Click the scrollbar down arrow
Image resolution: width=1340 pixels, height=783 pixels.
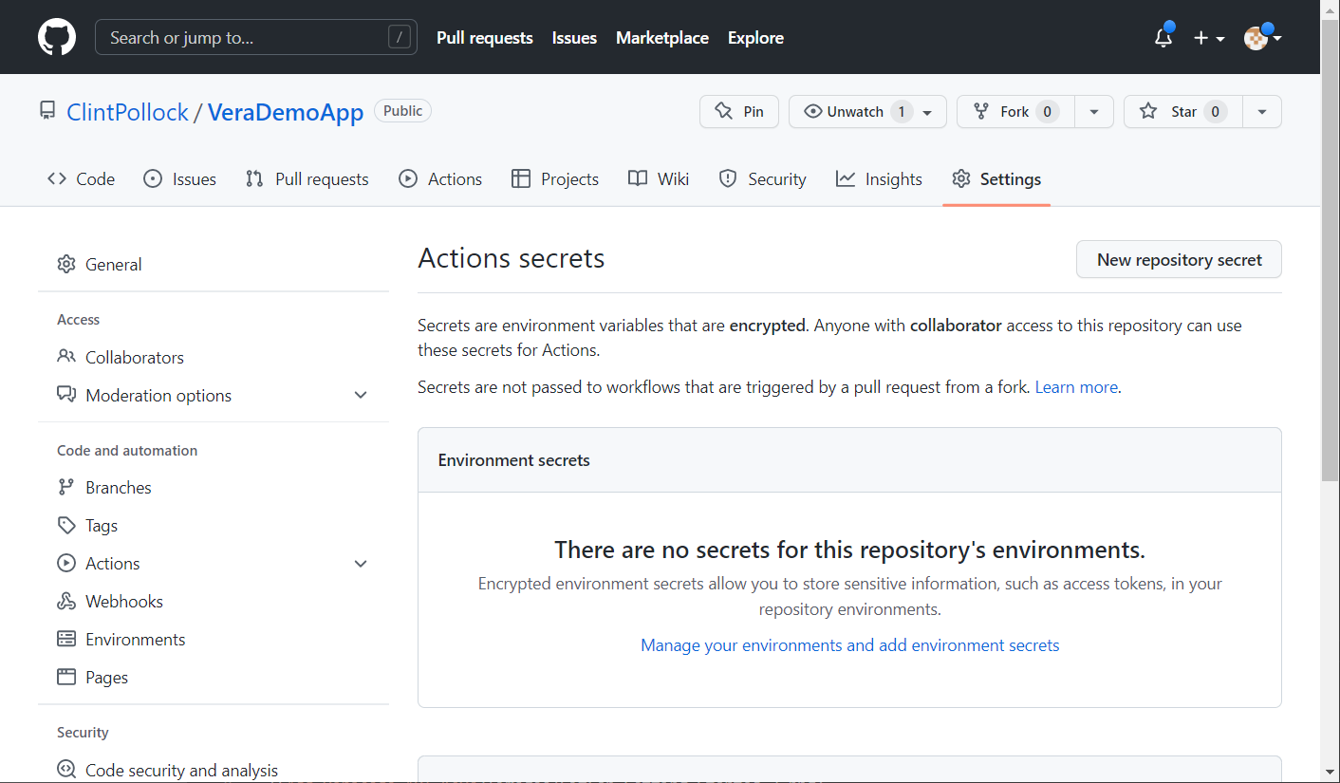1331,774
